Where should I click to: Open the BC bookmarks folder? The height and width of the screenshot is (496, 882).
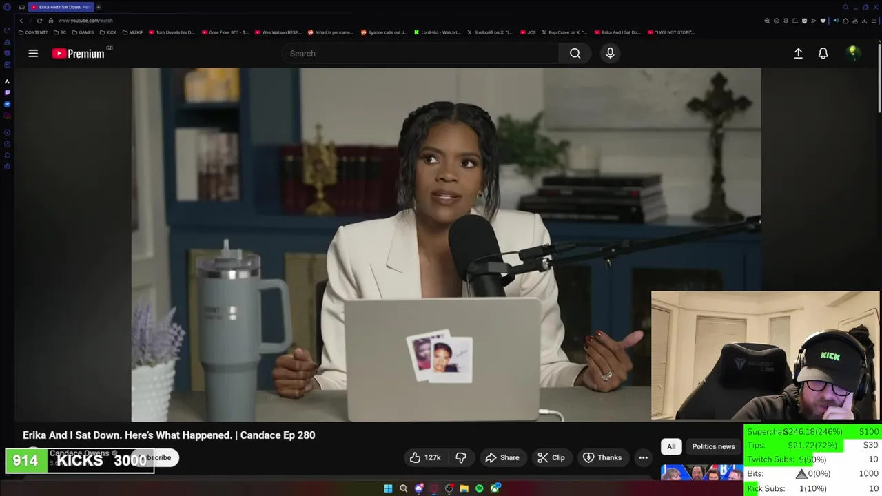(60, 32)
